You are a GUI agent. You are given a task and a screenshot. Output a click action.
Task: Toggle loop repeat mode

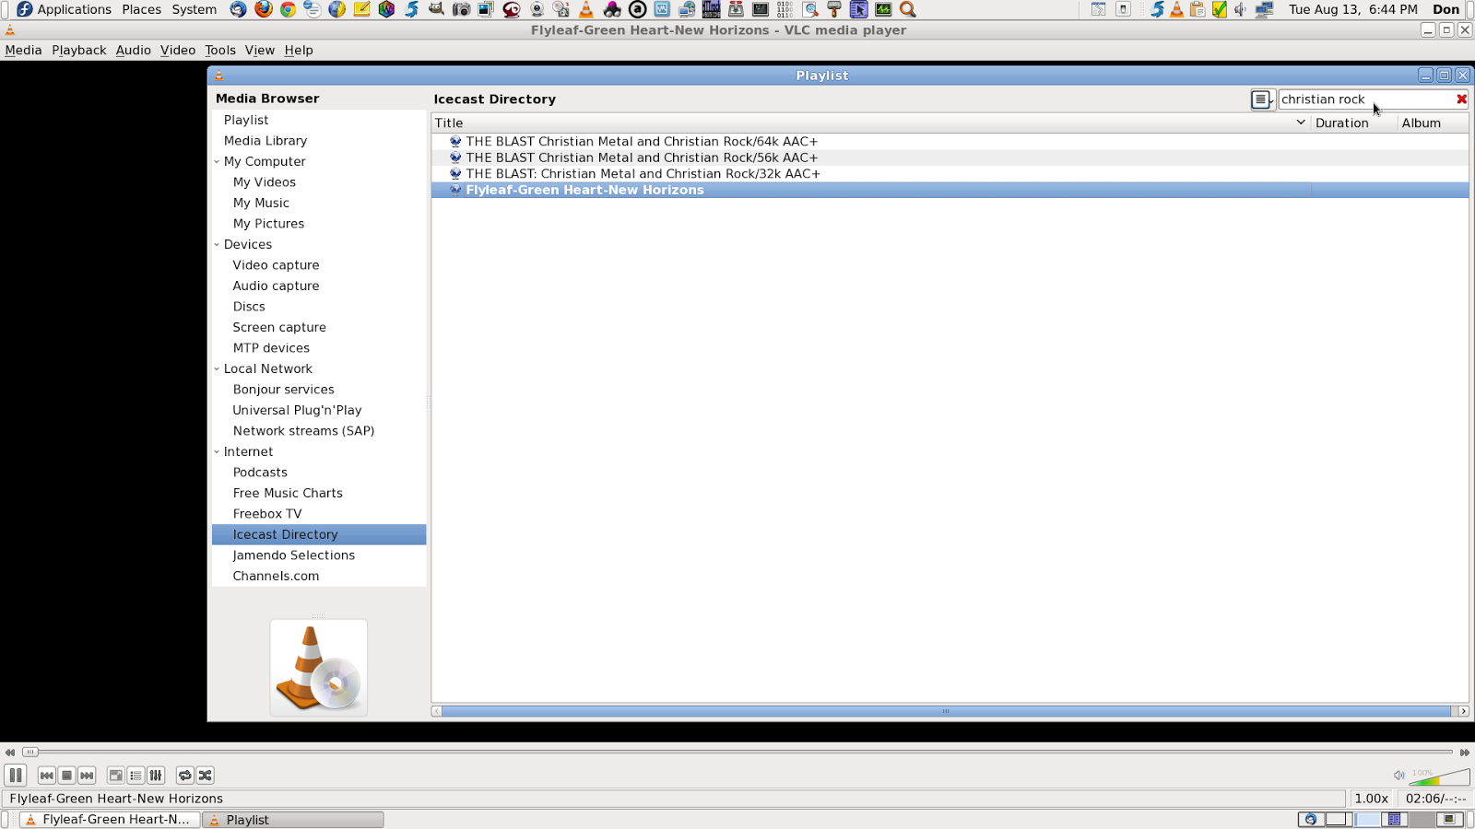[x=184, y=776]
